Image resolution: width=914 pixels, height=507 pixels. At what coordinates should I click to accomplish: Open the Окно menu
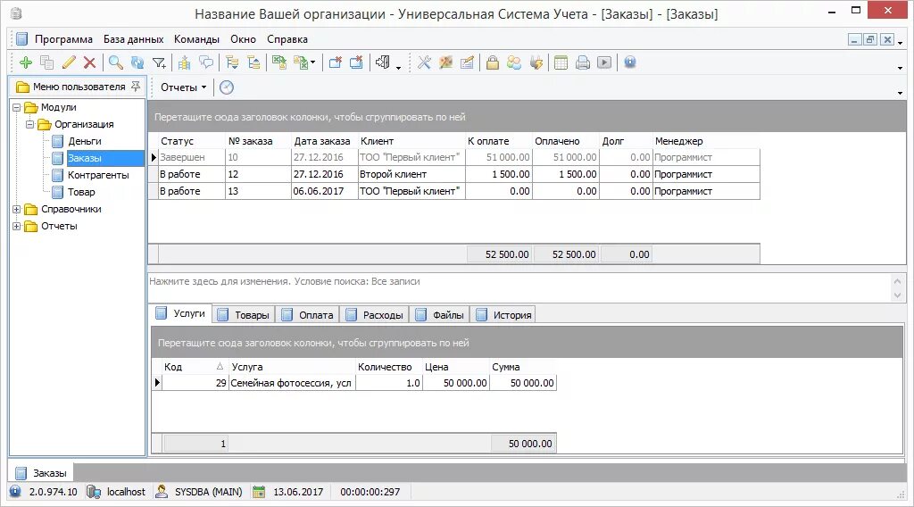click(x=243, y=39)
